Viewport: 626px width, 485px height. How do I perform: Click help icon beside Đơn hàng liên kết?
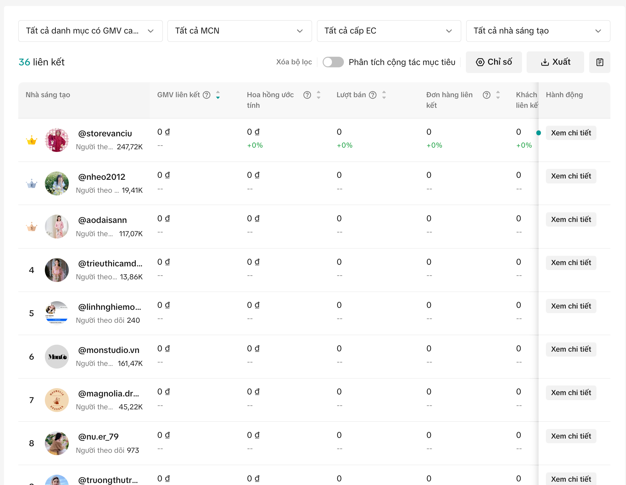(487, 95)
